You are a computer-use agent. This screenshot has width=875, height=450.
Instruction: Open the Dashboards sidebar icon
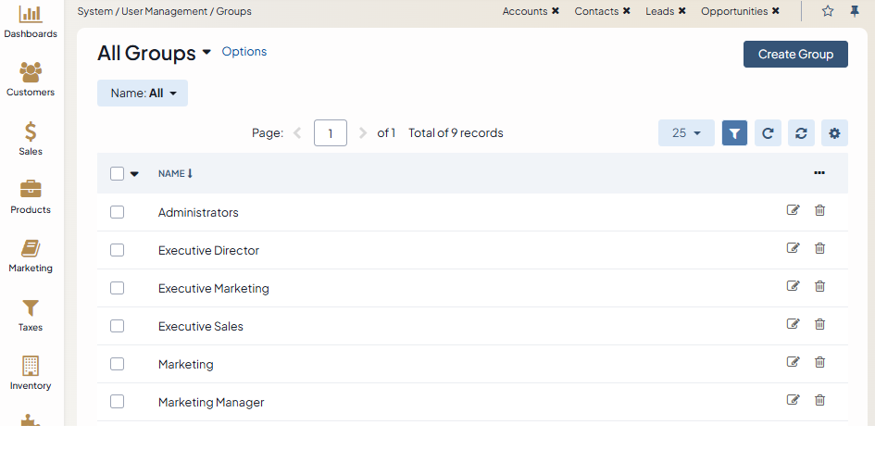tap(31, 15)
